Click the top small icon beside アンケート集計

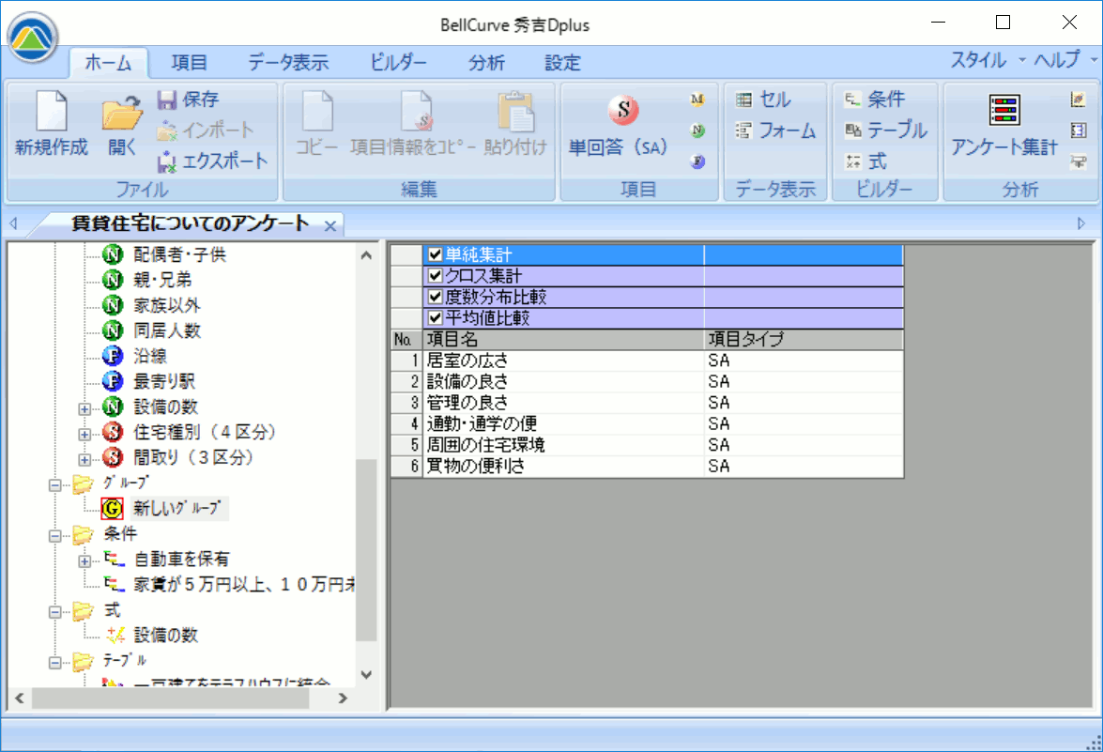pyautogui.click(x=1078, y=100)
